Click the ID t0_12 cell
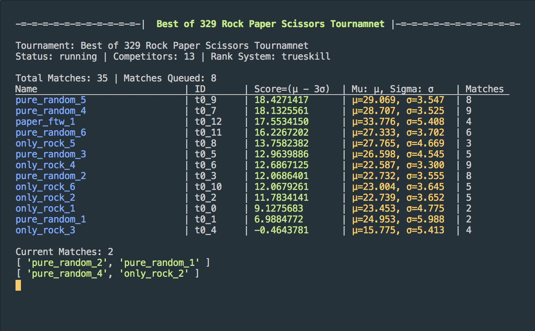This screenshot has height=331, width=535. click(x=208, y=122)
